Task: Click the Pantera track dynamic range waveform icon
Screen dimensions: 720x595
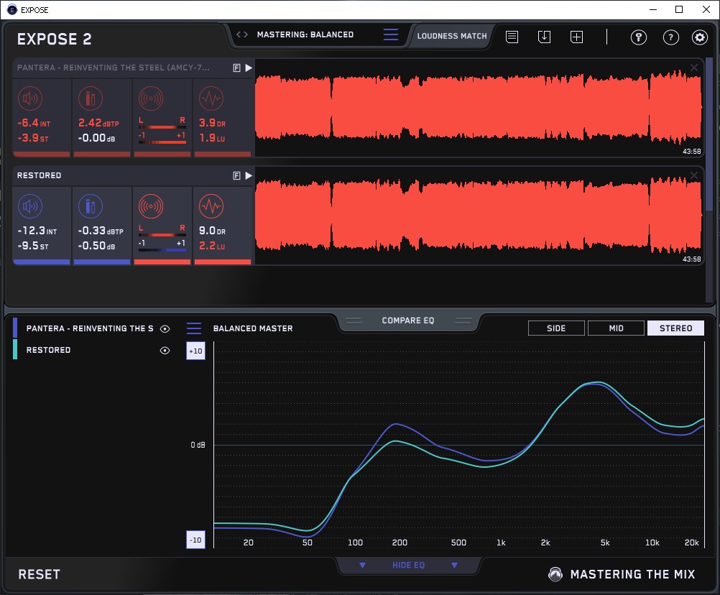Action: click(x=210, y=98)
